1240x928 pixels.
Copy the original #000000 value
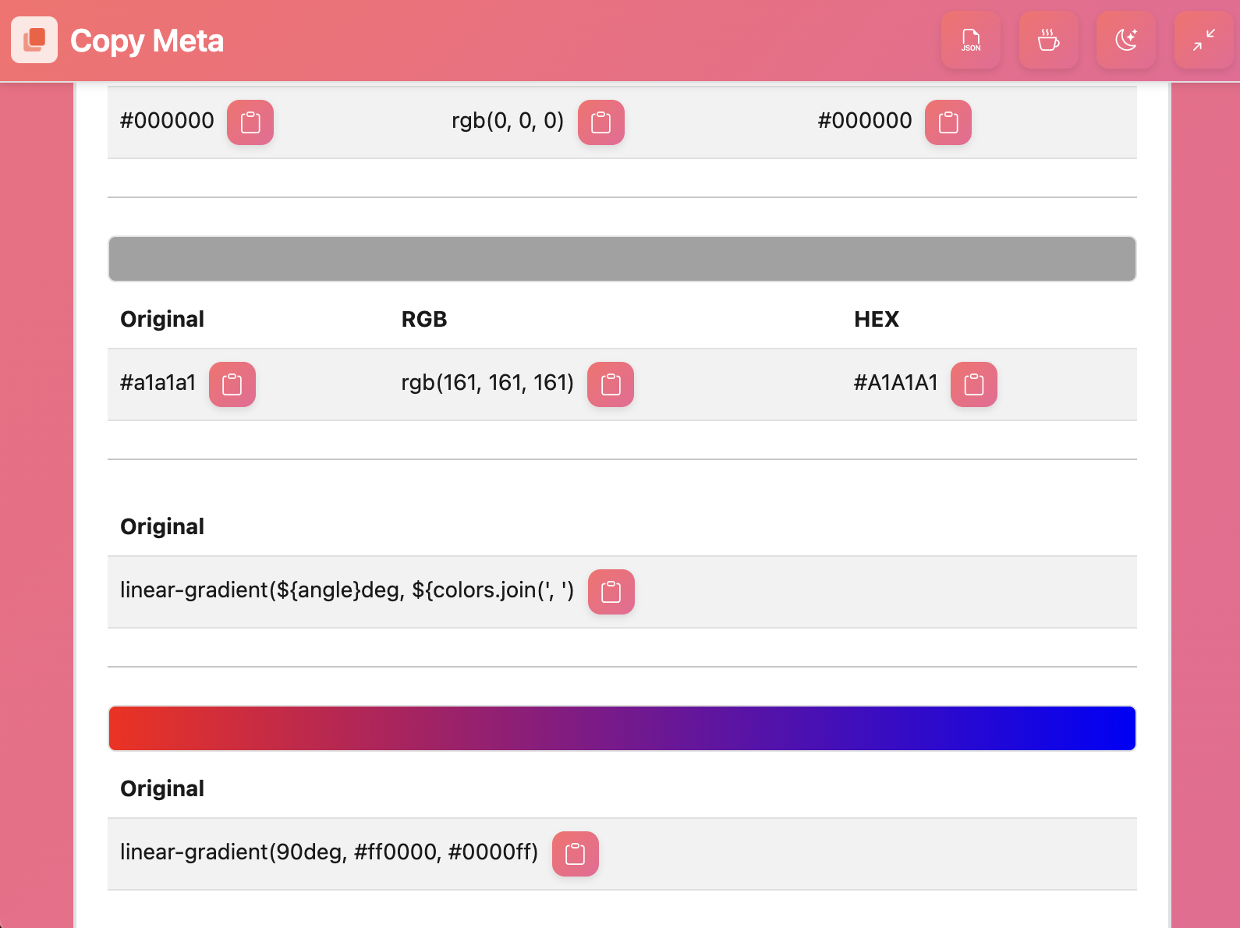(x=250, y=122)
